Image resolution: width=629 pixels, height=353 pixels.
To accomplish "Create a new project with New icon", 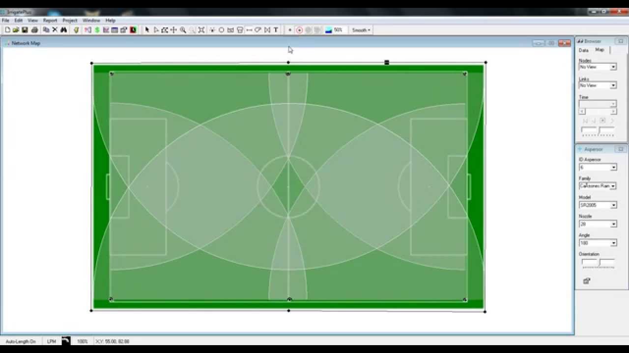I will tap(7, 30).
